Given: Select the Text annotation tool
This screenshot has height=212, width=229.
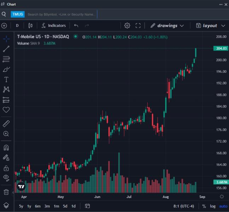Looking at the screenshot, I should [6, 79].
